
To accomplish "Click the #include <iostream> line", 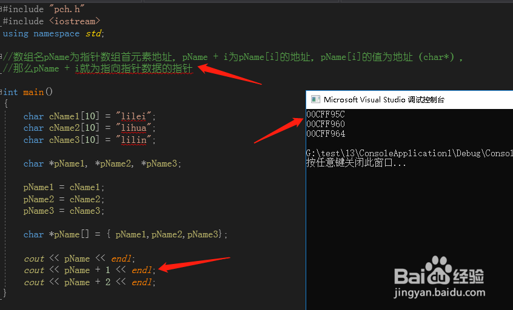I will pyautogui.click(x=52, y=21).
